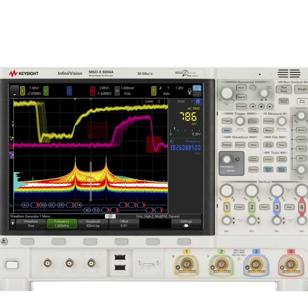Image resolution: width=308 pixels, height=308 pixels.
Task: Open the Settings softkey submenu
Action: coord(186,224)
